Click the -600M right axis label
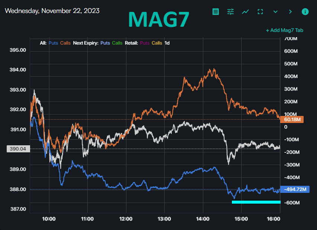The width and height of the screenshot is (317, 230). [x=291, y=203]
